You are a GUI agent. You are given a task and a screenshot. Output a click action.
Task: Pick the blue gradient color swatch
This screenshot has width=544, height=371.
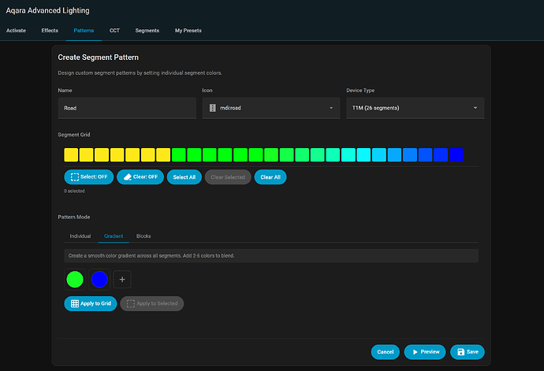(x=99, y=279)
